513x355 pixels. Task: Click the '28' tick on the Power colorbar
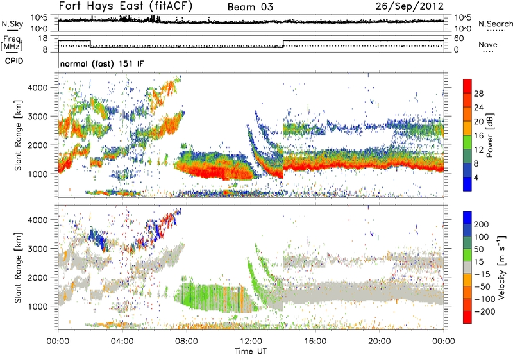click(x=478, y=94)
